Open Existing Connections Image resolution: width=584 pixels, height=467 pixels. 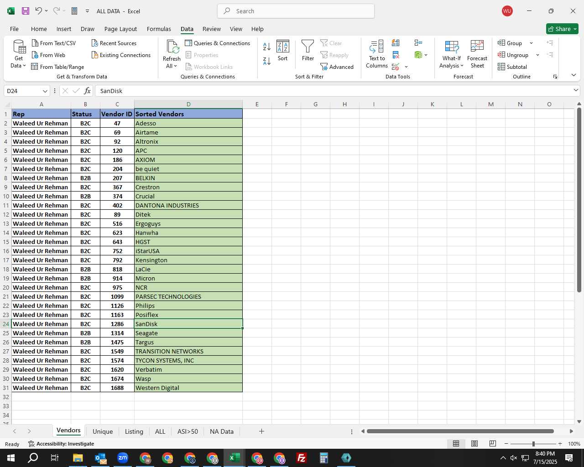coord(121,55)
